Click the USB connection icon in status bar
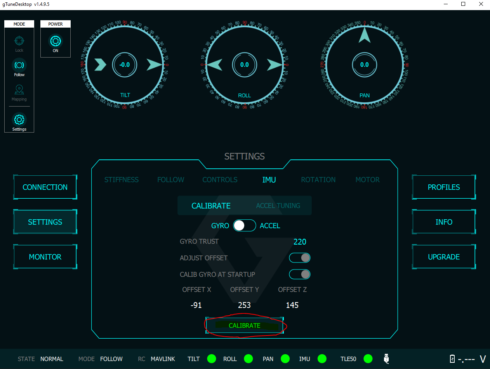Screen dimensions: 490x369 (386, 359)
